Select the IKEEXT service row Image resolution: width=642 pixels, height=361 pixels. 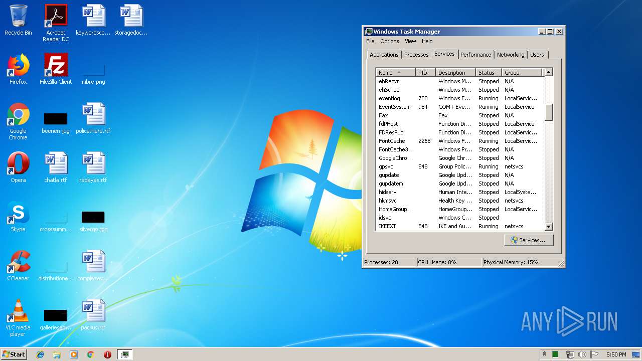459,226
